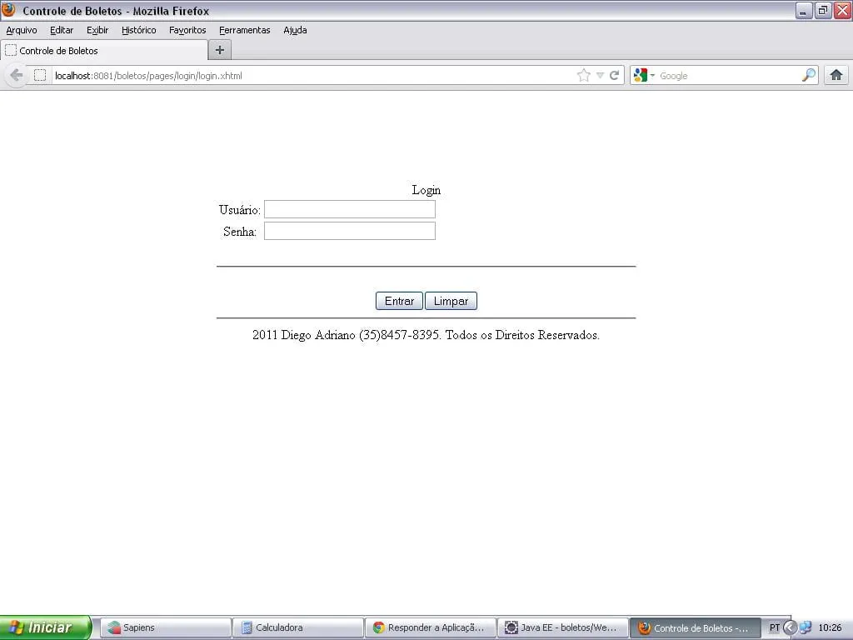Click the URL address bar text
This screenshot has height=640, width=853.
pyautogui.click(x=148, y=76)
